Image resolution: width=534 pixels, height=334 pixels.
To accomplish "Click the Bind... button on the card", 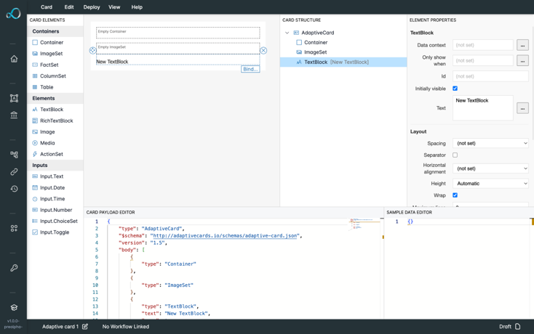I will click(x=250, y=69).
